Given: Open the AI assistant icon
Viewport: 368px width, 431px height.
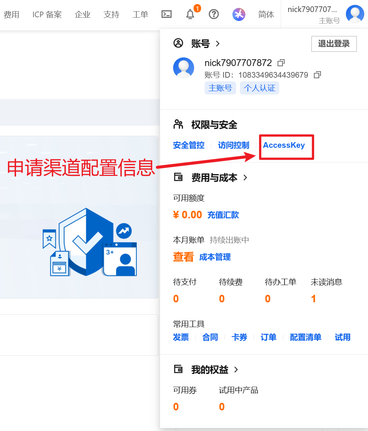Looking at the screenshot, I should (239, 14).
